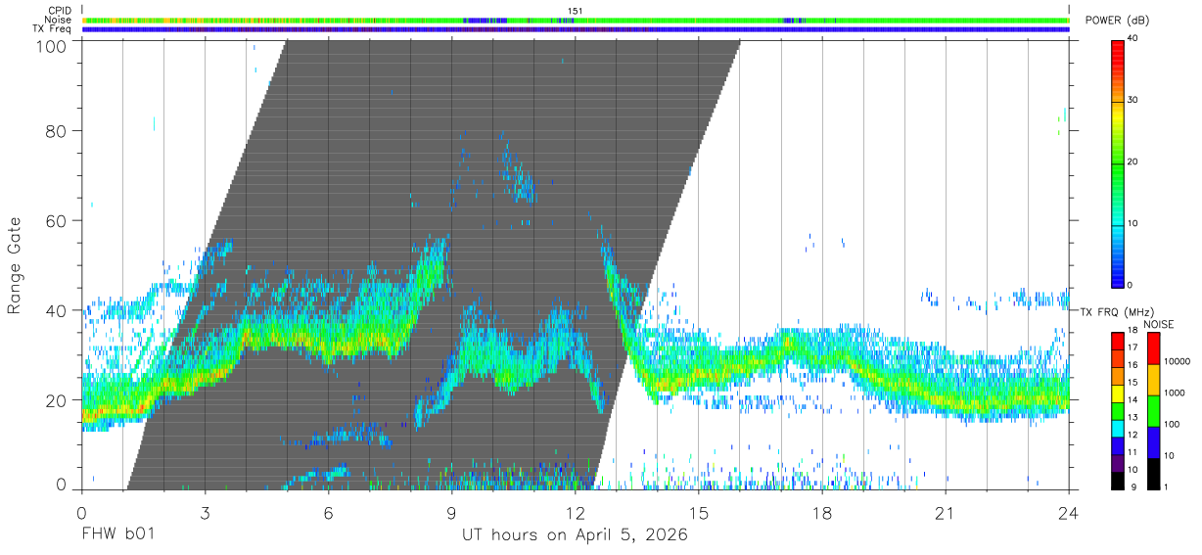This screenshot has height=555, width=1202.
Task: Click the 13 MHz tick in TX FRQ legend
Action: [x=1133, y=417]
